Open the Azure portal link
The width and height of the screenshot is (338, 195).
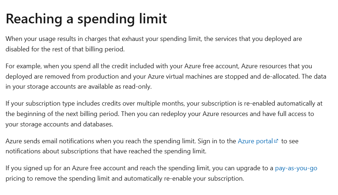point(256,141)
